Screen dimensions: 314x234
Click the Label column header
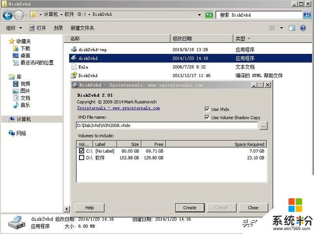[x=105, y=144]
